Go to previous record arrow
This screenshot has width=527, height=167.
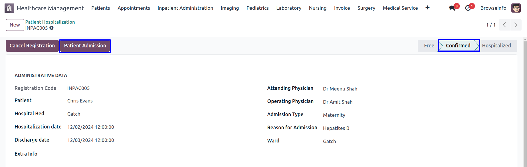[504, 25]
